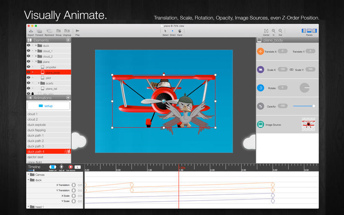344x215 pixels.
Task: Toggle the right panel in Panels
Action: [315, 31]
